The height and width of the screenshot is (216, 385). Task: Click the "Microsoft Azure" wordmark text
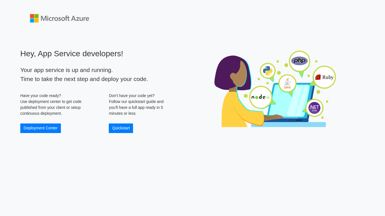coord(65,19)
